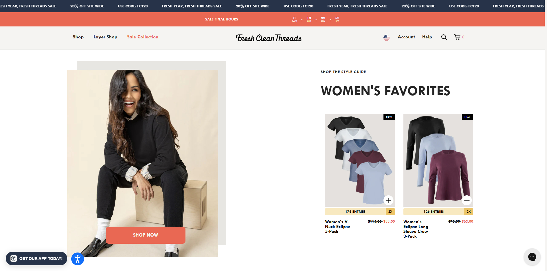Click the Fresh Clean Threads logo
This screenshot has height=271, width=547.
(269, 38)
